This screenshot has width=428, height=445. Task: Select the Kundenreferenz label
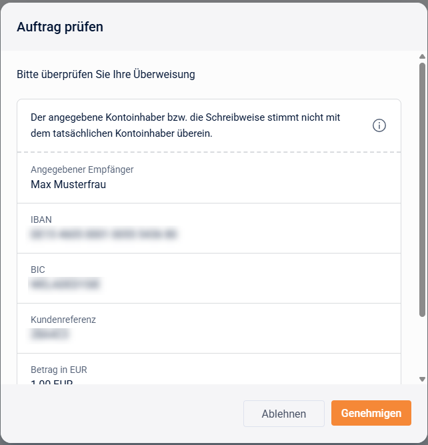tap(63, 320)
